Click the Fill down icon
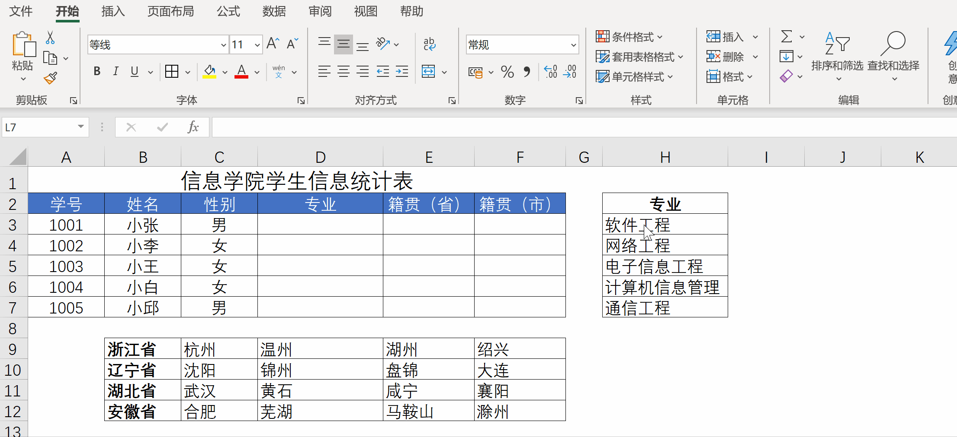 [x=787, y=57]
